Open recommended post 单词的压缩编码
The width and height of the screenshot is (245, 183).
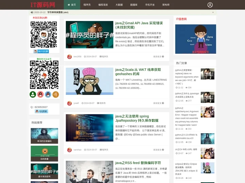(x=44, y=136)
